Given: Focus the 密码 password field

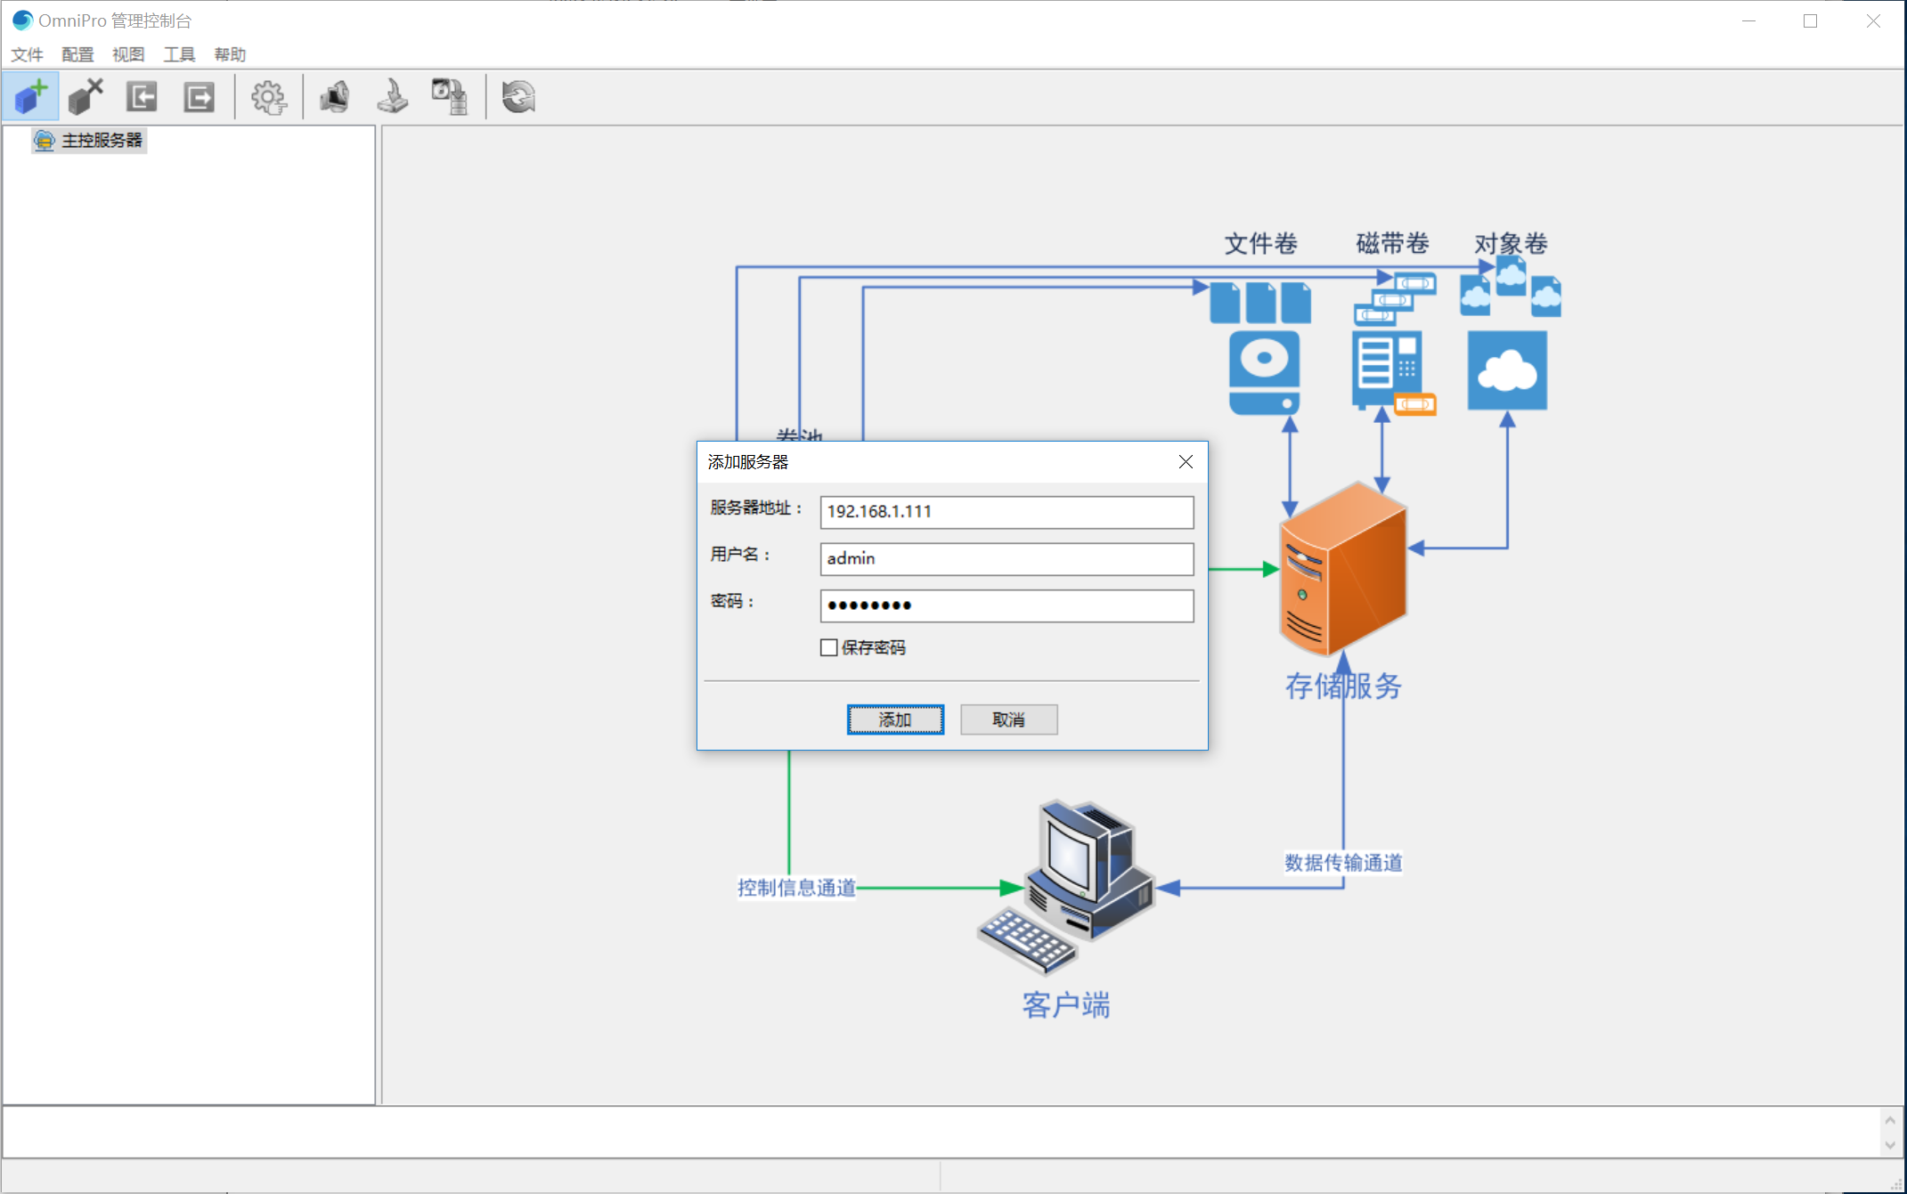Looking at the screenshot, I should click(x=1006, y=606).
